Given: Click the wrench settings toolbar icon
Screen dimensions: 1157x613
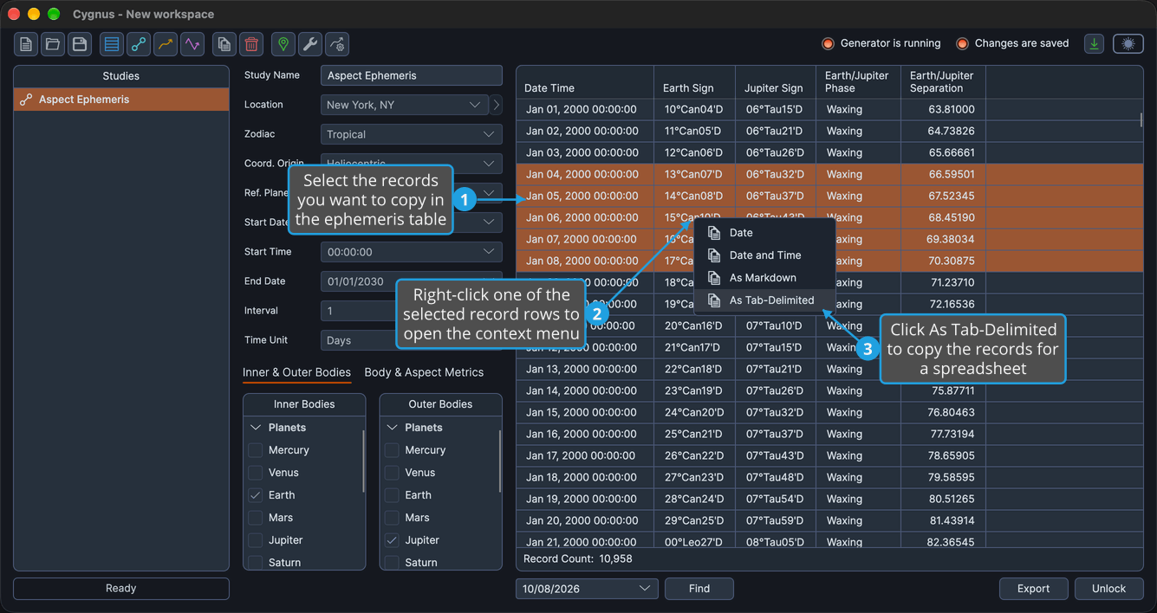Looking at the screenshot, I should pos(310,44).
